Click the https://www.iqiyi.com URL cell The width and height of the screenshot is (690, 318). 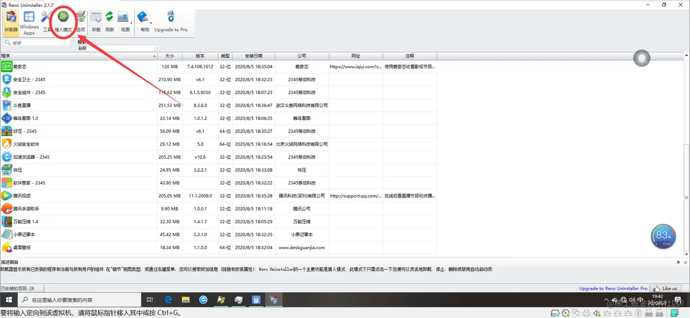click(356, 67)
